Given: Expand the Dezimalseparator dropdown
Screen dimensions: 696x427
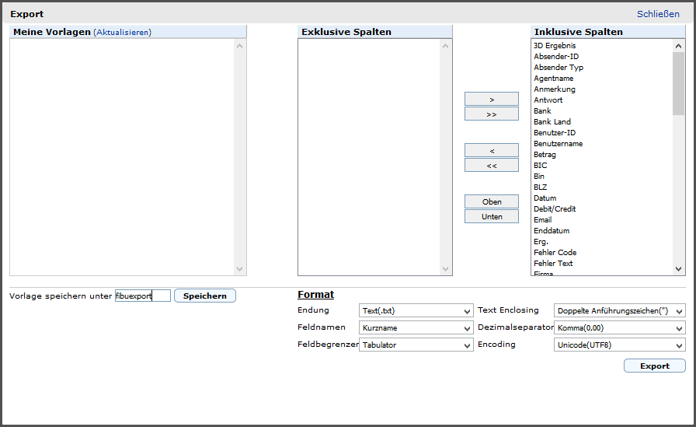Looking at the screenshot, I should click(x=620, y=327).
